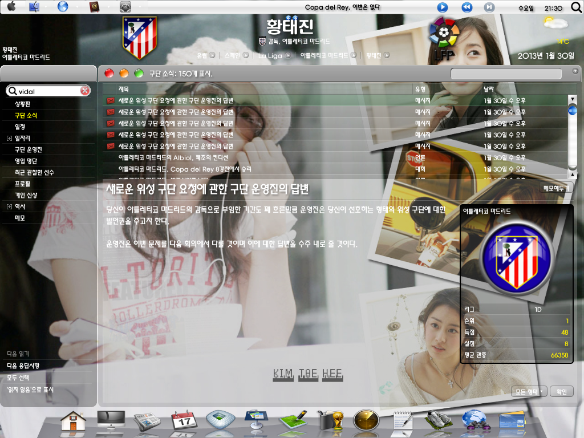Click the 확인 button
The image size is (584, 438).
tap(561, 391)
